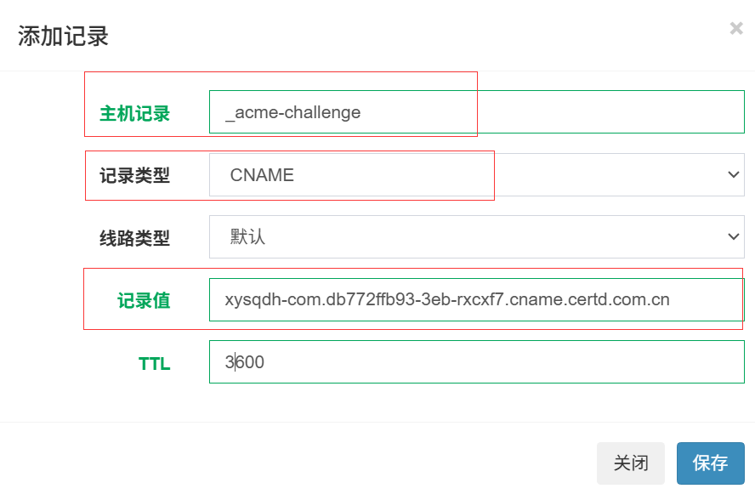Select the CNAME text in 记录类型
The image size is (755, 500).
pyautogui.click(x=262, y=175)
